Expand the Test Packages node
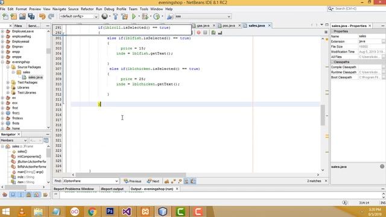386x217 pixels. click(8, 83)
